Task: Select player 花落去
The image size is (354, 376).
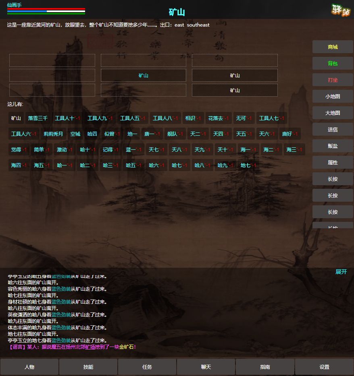Action: click(x=218, y=118)
